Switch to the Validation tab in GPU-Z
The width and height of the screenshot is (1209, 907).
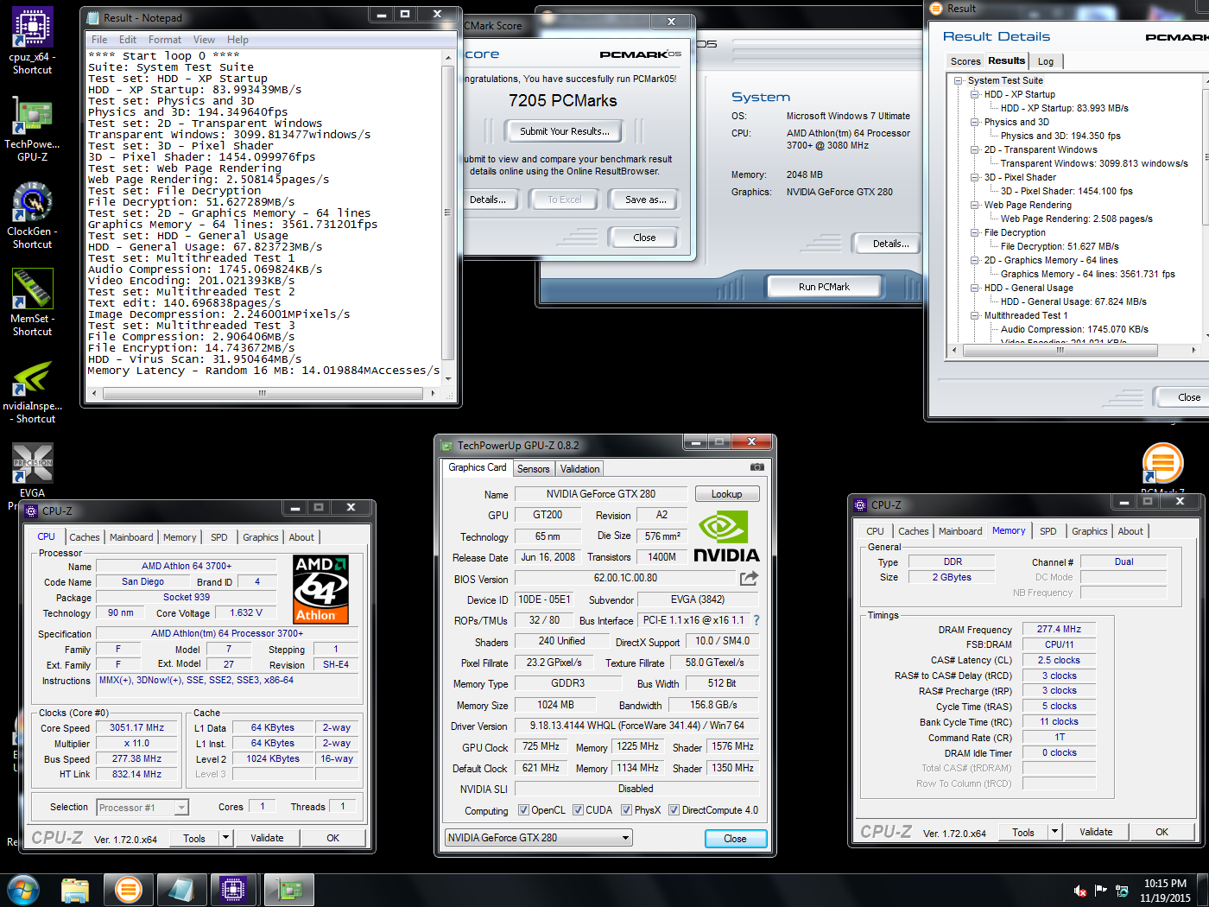[579, 469]
